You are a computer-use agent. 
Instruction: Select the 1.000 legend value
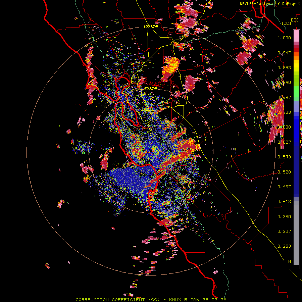pos(284,38)
